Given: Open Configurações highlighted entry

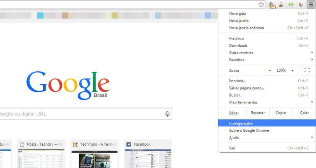Looking at the screenshot, I should pos(267,124).
